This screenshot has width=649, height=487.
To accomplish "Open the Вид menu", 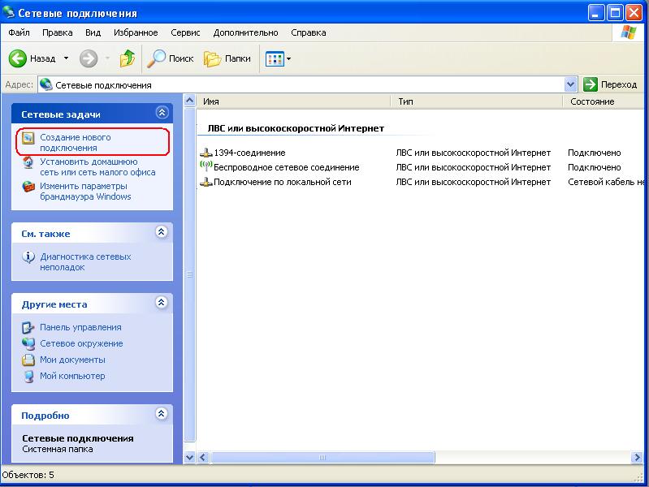I will click(93, 32).
